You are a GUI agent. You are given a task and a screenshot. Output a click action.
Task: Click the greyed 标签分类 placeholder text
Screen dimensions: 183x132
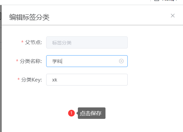pyautogui.click(x=62, y=43)
